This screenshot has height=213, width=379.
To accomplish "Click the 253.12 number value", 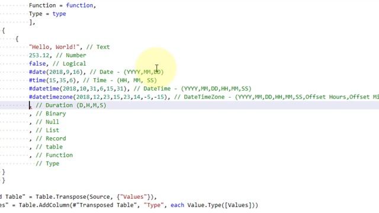I will 39,55.
